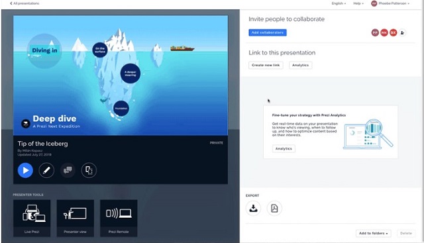Screen dimensions: 424x243
Task: Open the English language dropdown
Action: 339,3
